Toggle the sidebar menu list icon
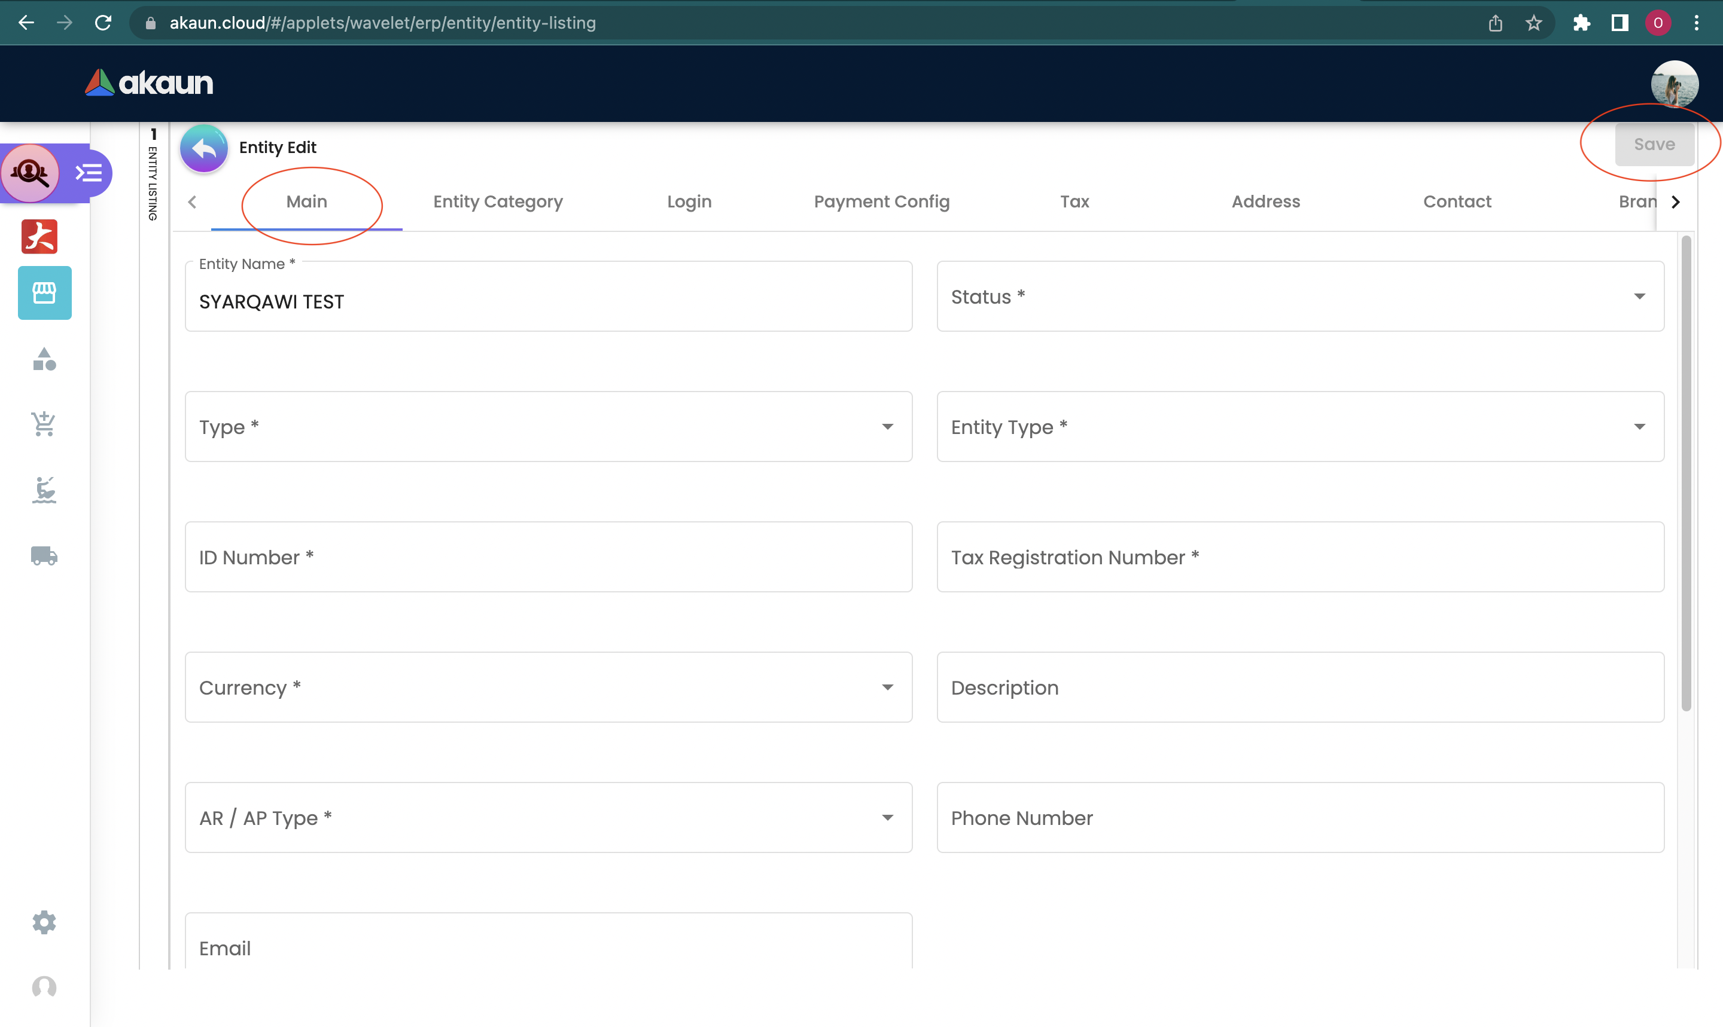Image resolution: width=1723 pixels, height=1027 pixels. [89, 172]
